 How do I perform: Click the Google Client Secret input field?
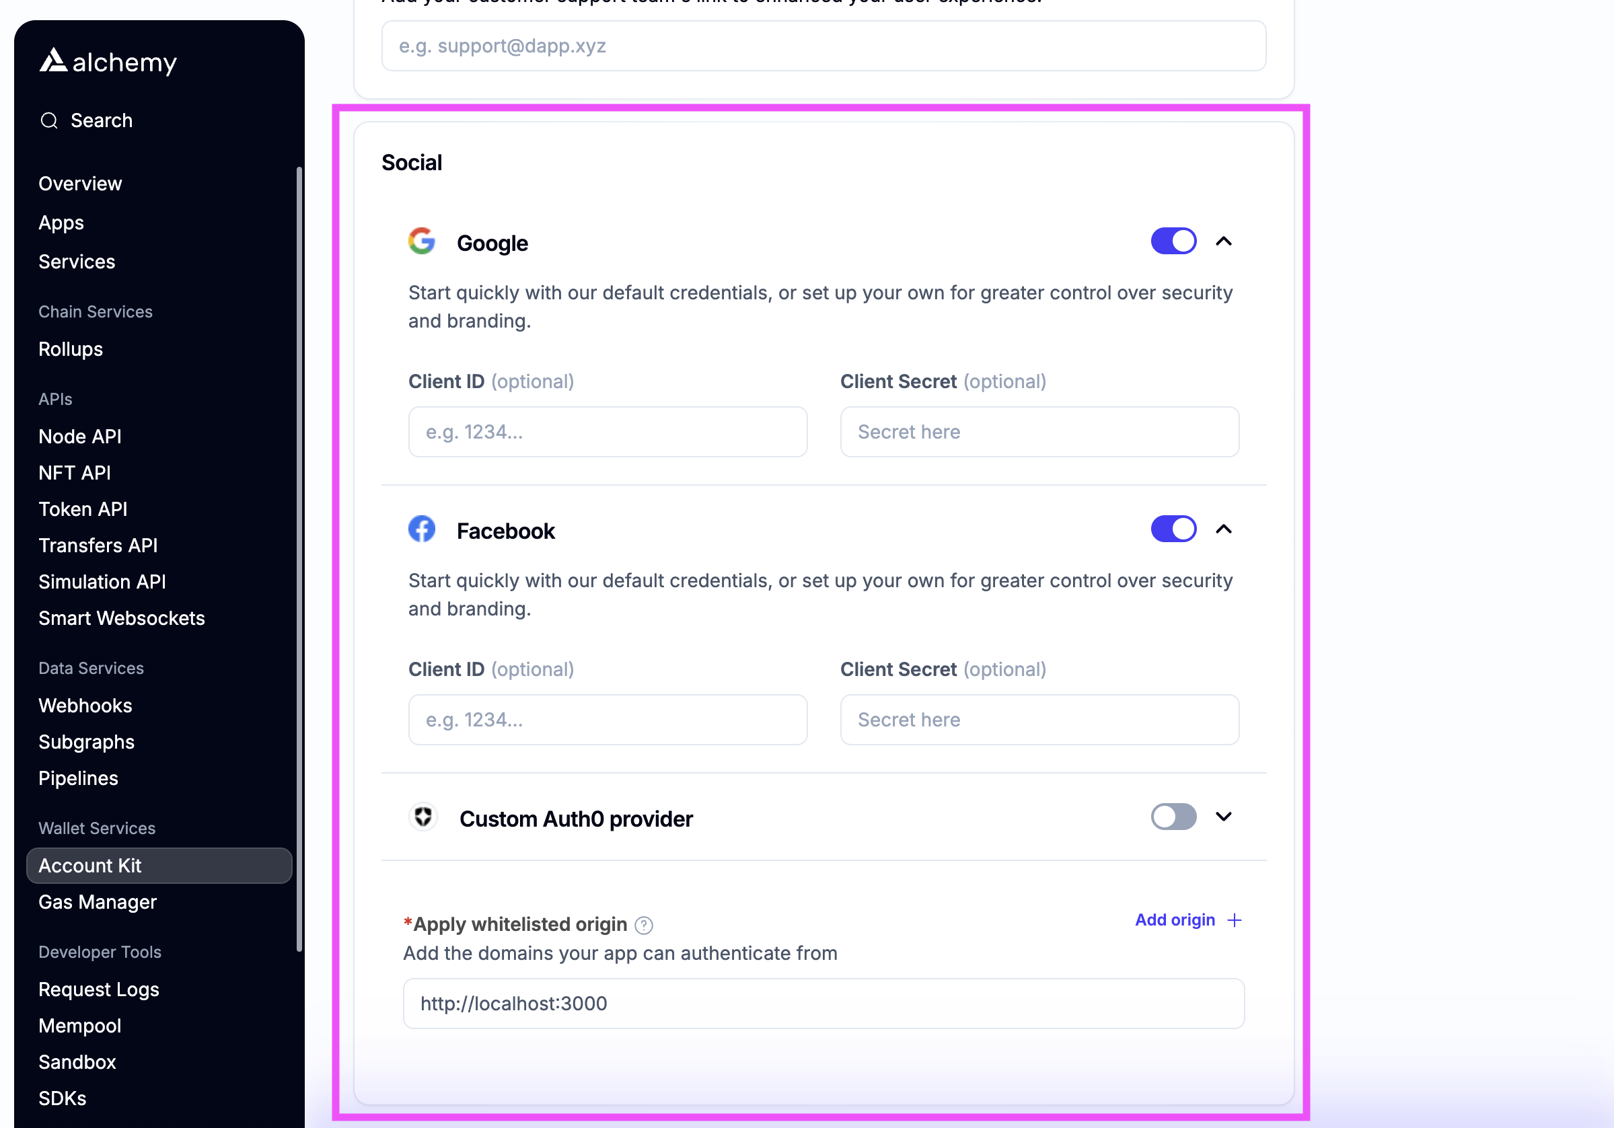pos(1039,432)
